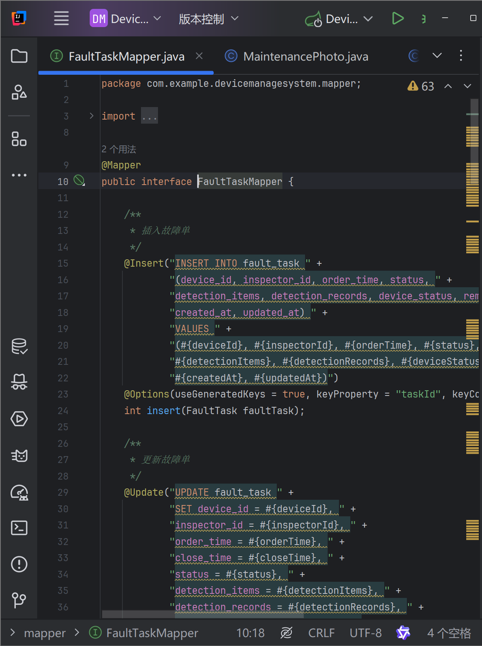Open the Database tool window
Image resolution: width=482 pixels, height=646 pixels.
(x=19, y=346)
